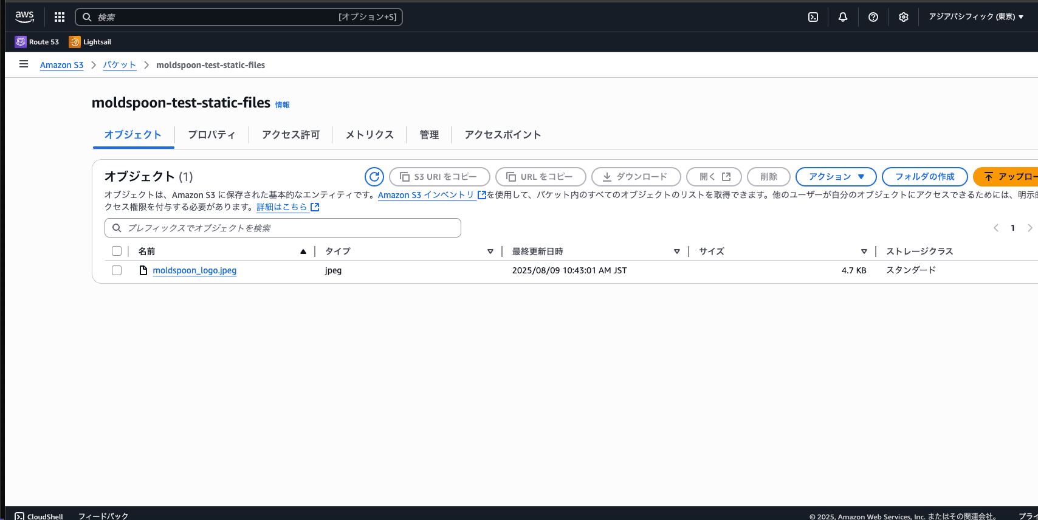Screen dimensions: 1038x520
Task: Open the 情報 info link
Action: coord(283,105)
